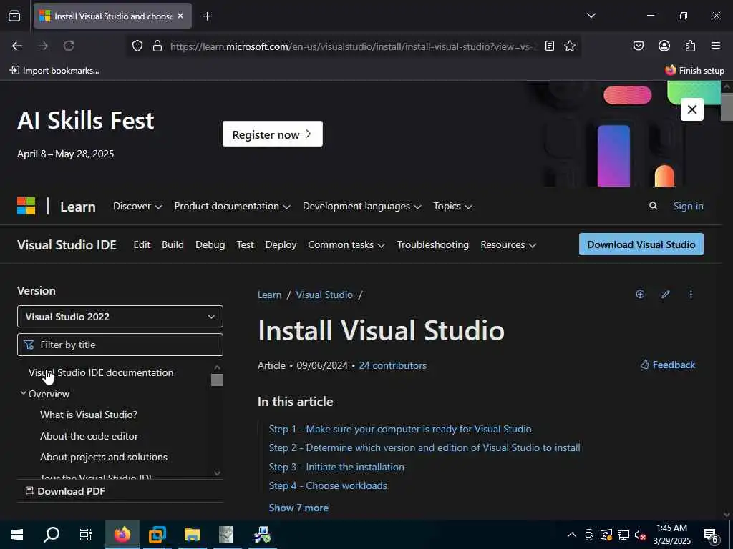The width and height of the screenshot is (733, 549).
Task: Click the Microsoft logo
Action: (26, 206)
